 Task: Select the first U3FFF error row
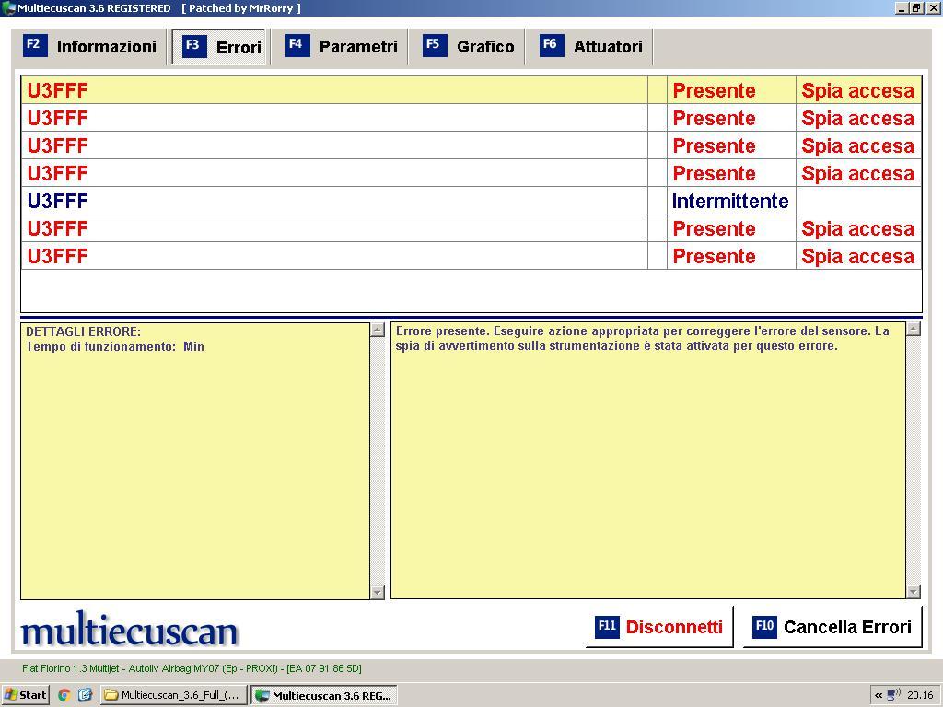333,90
